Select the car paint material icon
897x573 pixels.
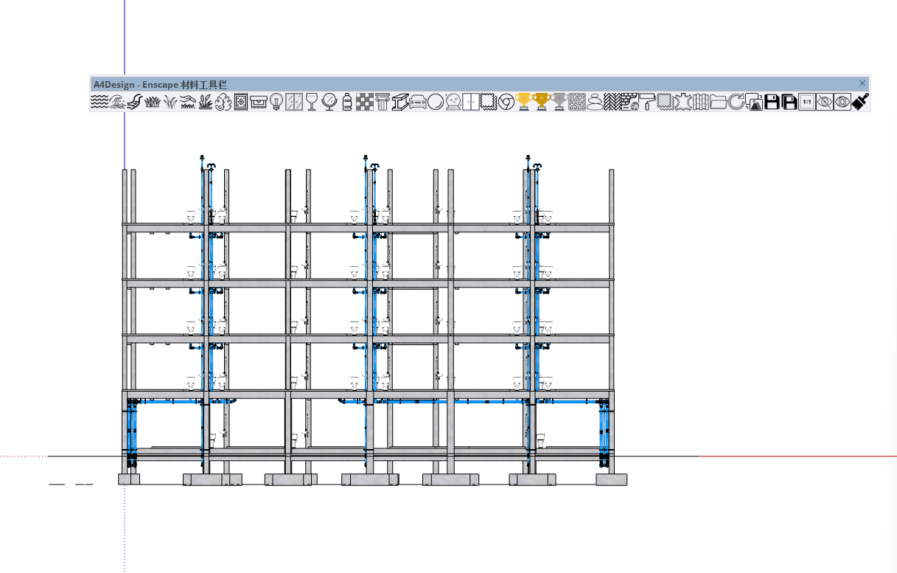coord(417,102)
